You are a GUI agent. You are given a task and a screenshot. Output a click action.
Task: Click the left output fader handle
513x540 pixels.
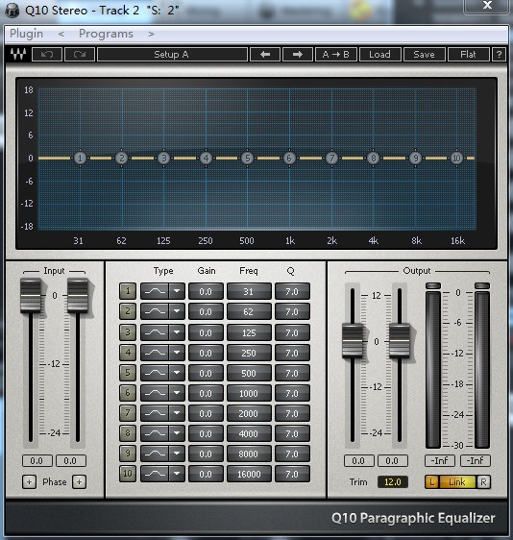tap(353, 340)
